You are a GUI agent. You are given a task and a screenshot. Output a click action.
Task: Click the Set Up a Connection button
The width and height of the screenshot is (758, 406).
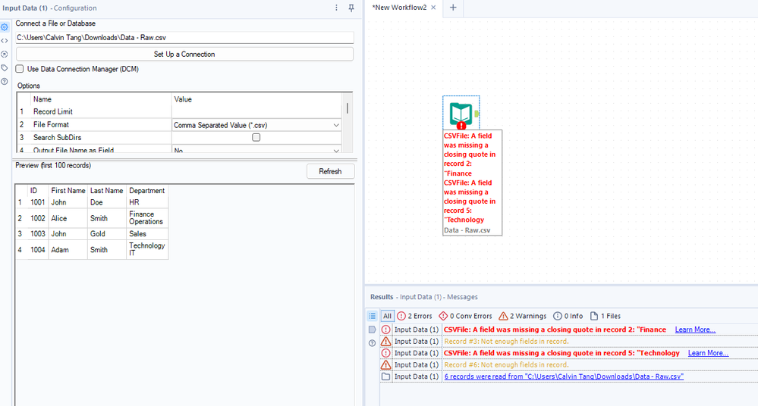coord(184,54)
